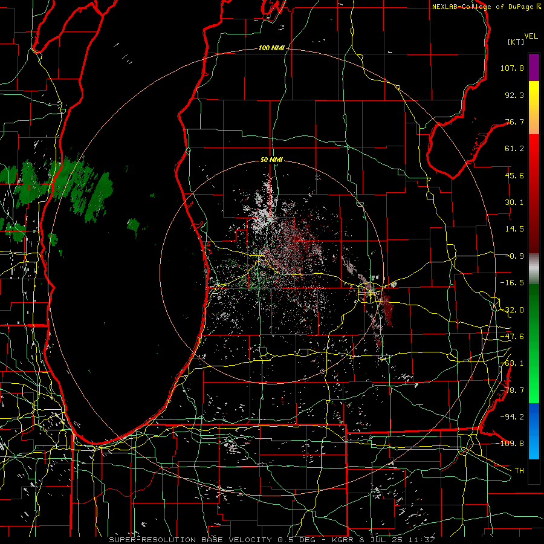Click the 100 NMI range ring label
544x544 pixels.
click(271, 48)
